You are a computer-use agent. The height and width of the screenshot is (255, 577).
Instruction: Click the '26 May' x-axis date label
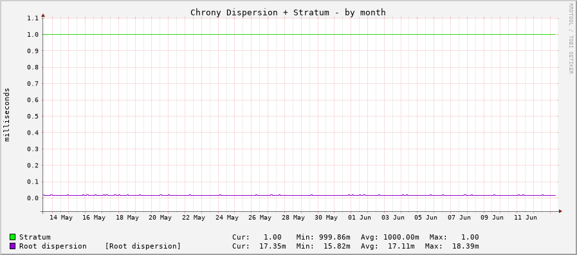pyautogui.click(x=260, y=218)
